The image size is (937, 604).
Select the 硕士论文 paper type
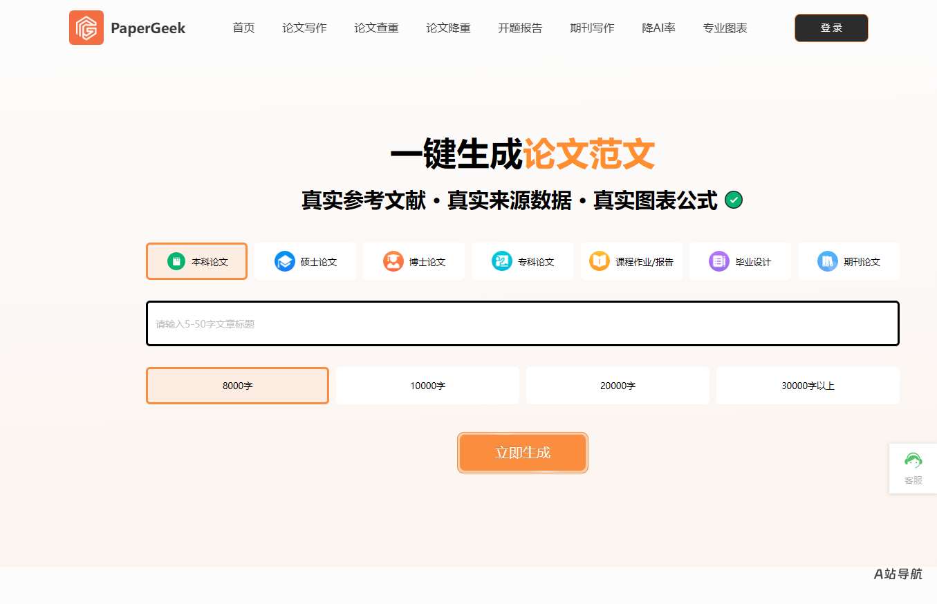click(305, 261)
